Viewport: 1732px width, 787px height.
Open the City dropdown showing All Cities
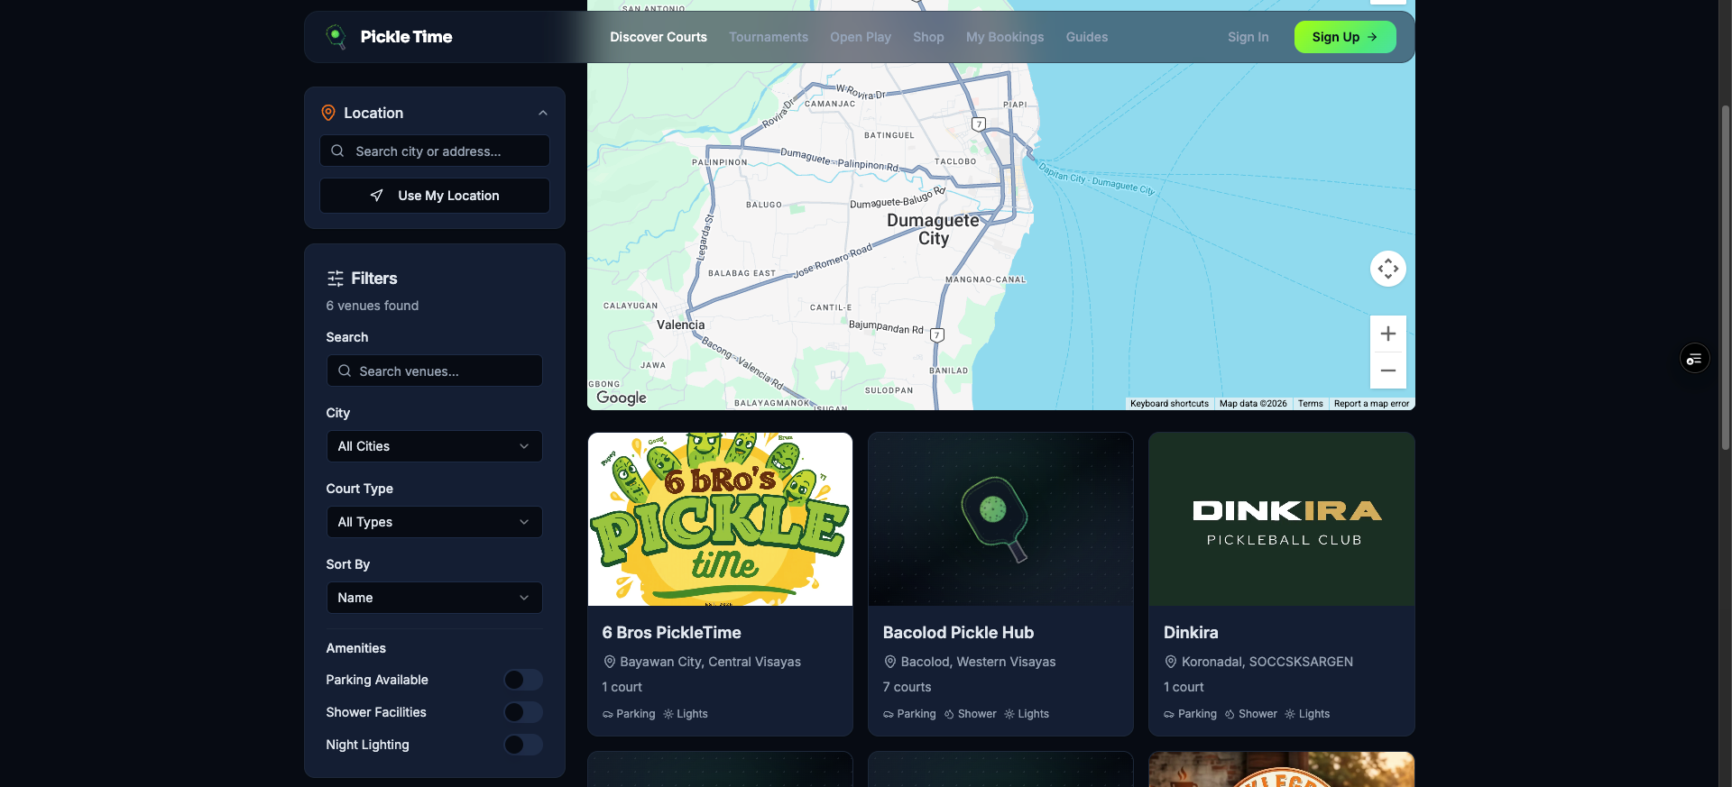(x=435, y=446)
